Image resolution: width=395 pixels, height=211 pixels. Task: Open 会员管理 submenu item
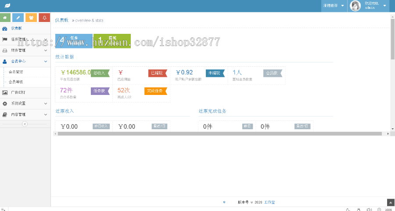16,72
